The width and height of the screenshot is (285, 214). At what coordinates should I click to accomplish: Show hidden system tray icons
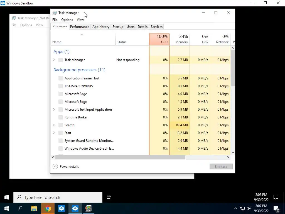pyautogui.click(x=235, y=208)
